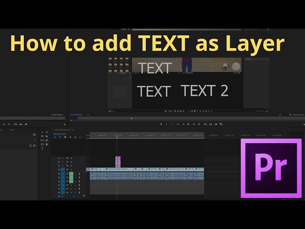Lock the bottom video track
The width and height of the screenshot is (305, 229).
coord(59,169)
